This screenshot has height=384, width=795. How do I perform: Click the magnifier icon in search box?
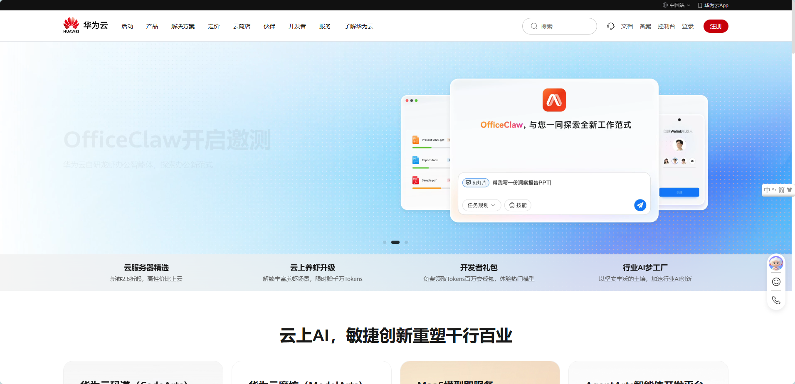pyautogui.click(x=534, y=26)
